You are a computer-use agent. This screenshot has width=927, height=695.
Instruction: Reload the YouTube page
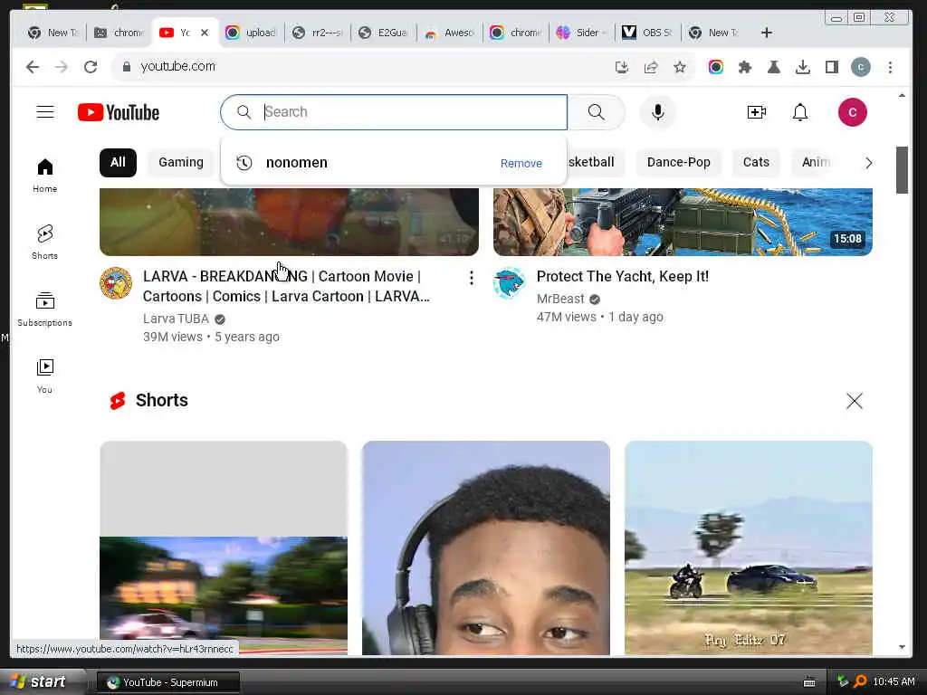pyautogui.click(x=91, y=67)
